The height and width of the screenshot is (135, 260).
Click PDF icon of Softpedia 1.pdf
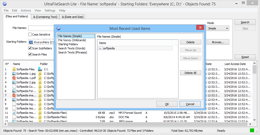coord(14,78)
